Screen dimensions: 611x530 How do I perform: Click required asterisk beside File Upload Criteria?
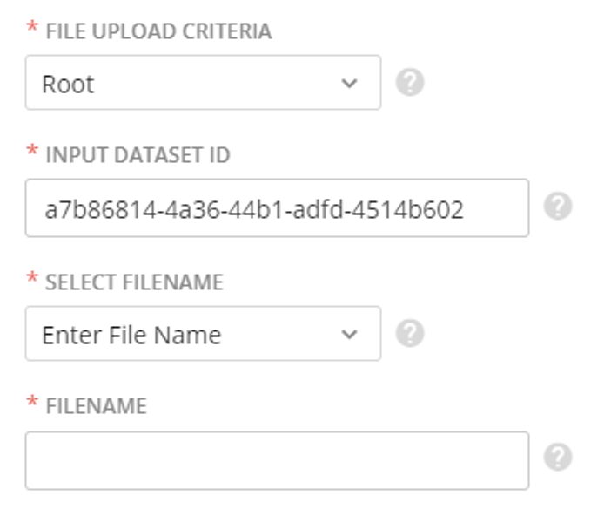click(32, 27)
